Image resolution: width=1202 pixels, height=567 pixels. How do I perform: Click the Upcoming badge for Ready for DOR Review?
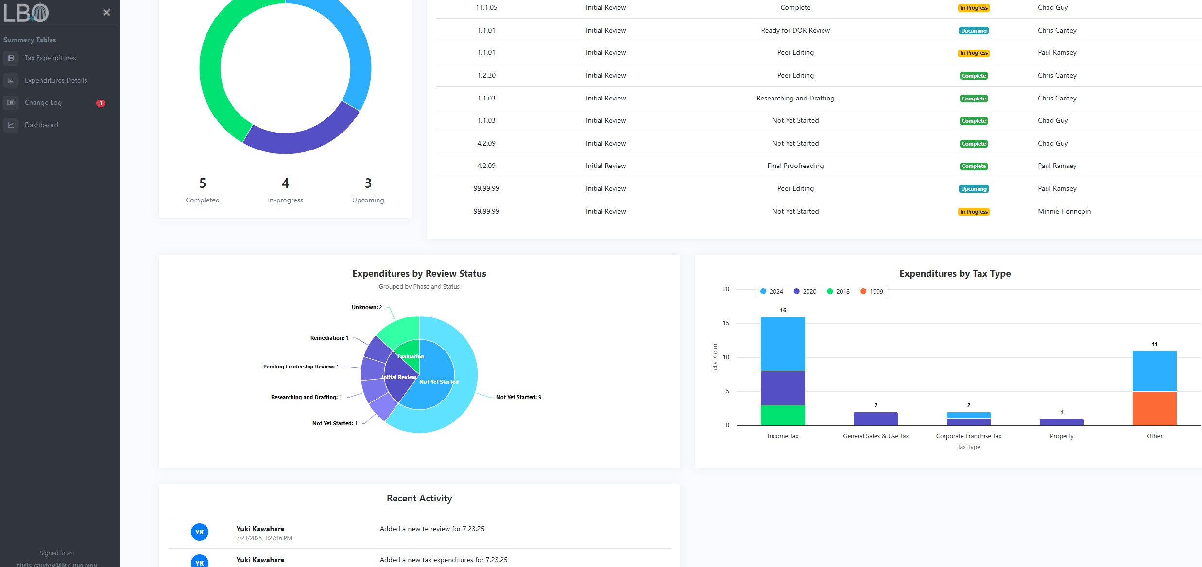[974, 31]
